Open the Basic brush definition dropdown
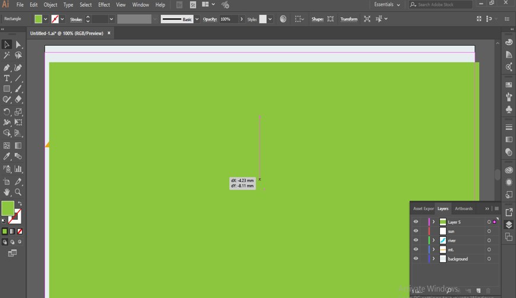 (197, 19)
